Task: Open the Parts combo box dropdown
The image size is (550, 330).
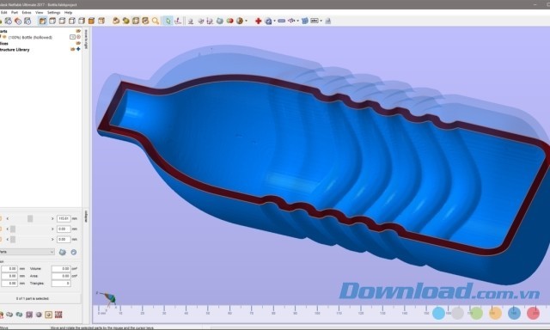Action: 52,252
